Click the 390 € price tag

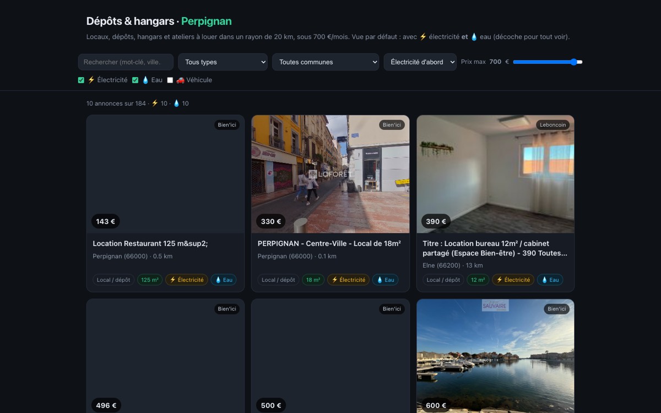[x=436, y=221]
